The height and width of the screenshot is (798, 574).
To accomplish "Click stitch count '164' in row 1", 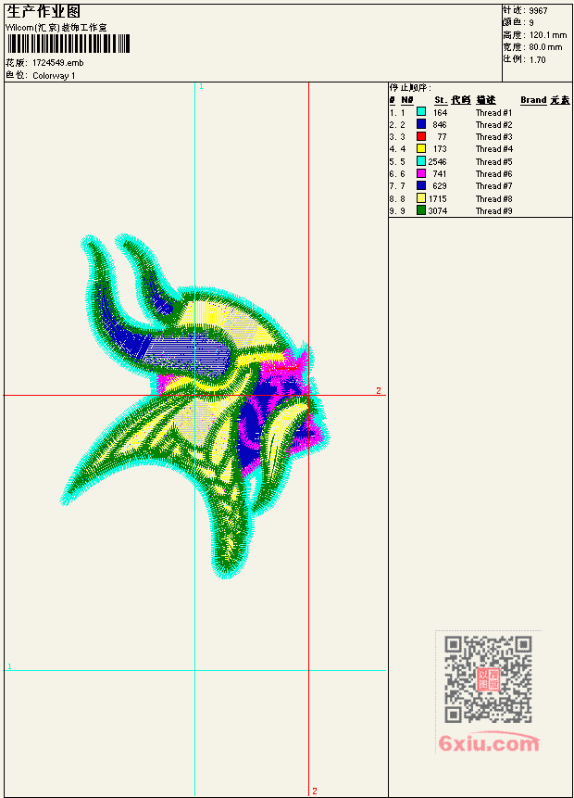I will point(440,112).
